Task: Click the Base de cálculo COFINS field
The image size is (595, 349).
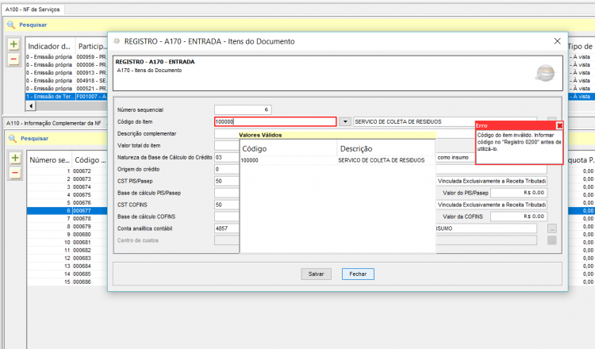Action: (x=227, y=217)
